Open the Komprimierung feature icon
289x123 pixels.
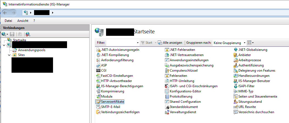coord(98,91)
